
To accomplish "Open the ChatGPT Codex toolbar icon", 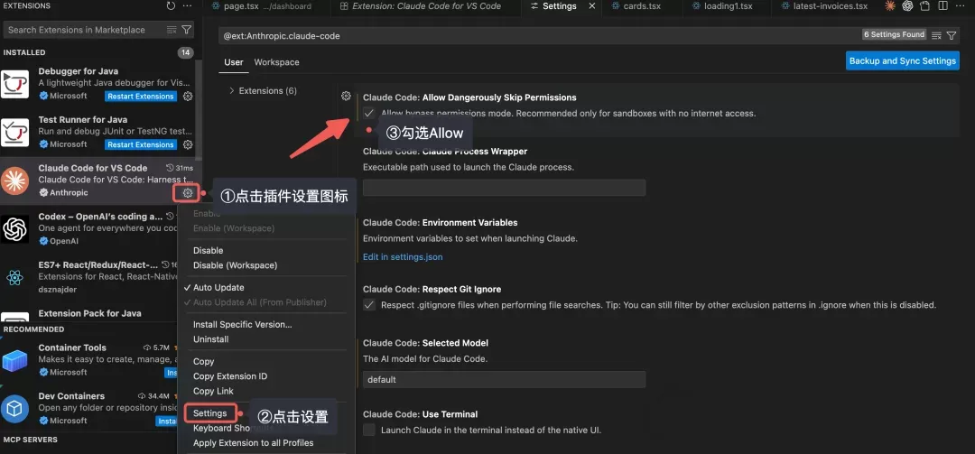I will point(907,6).
